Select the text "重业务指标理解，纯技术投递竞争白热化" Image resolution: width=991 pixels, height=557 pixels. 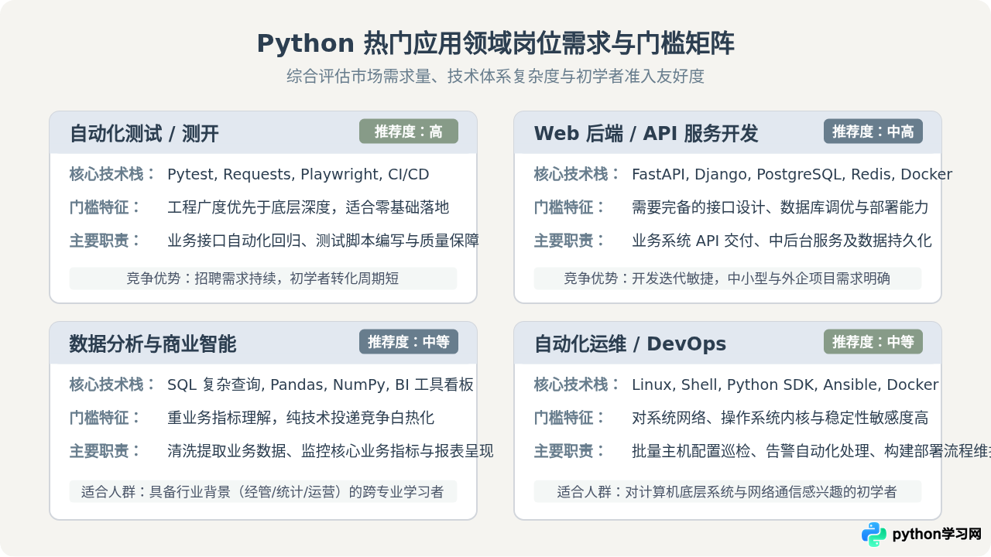(x=301, y=418)
